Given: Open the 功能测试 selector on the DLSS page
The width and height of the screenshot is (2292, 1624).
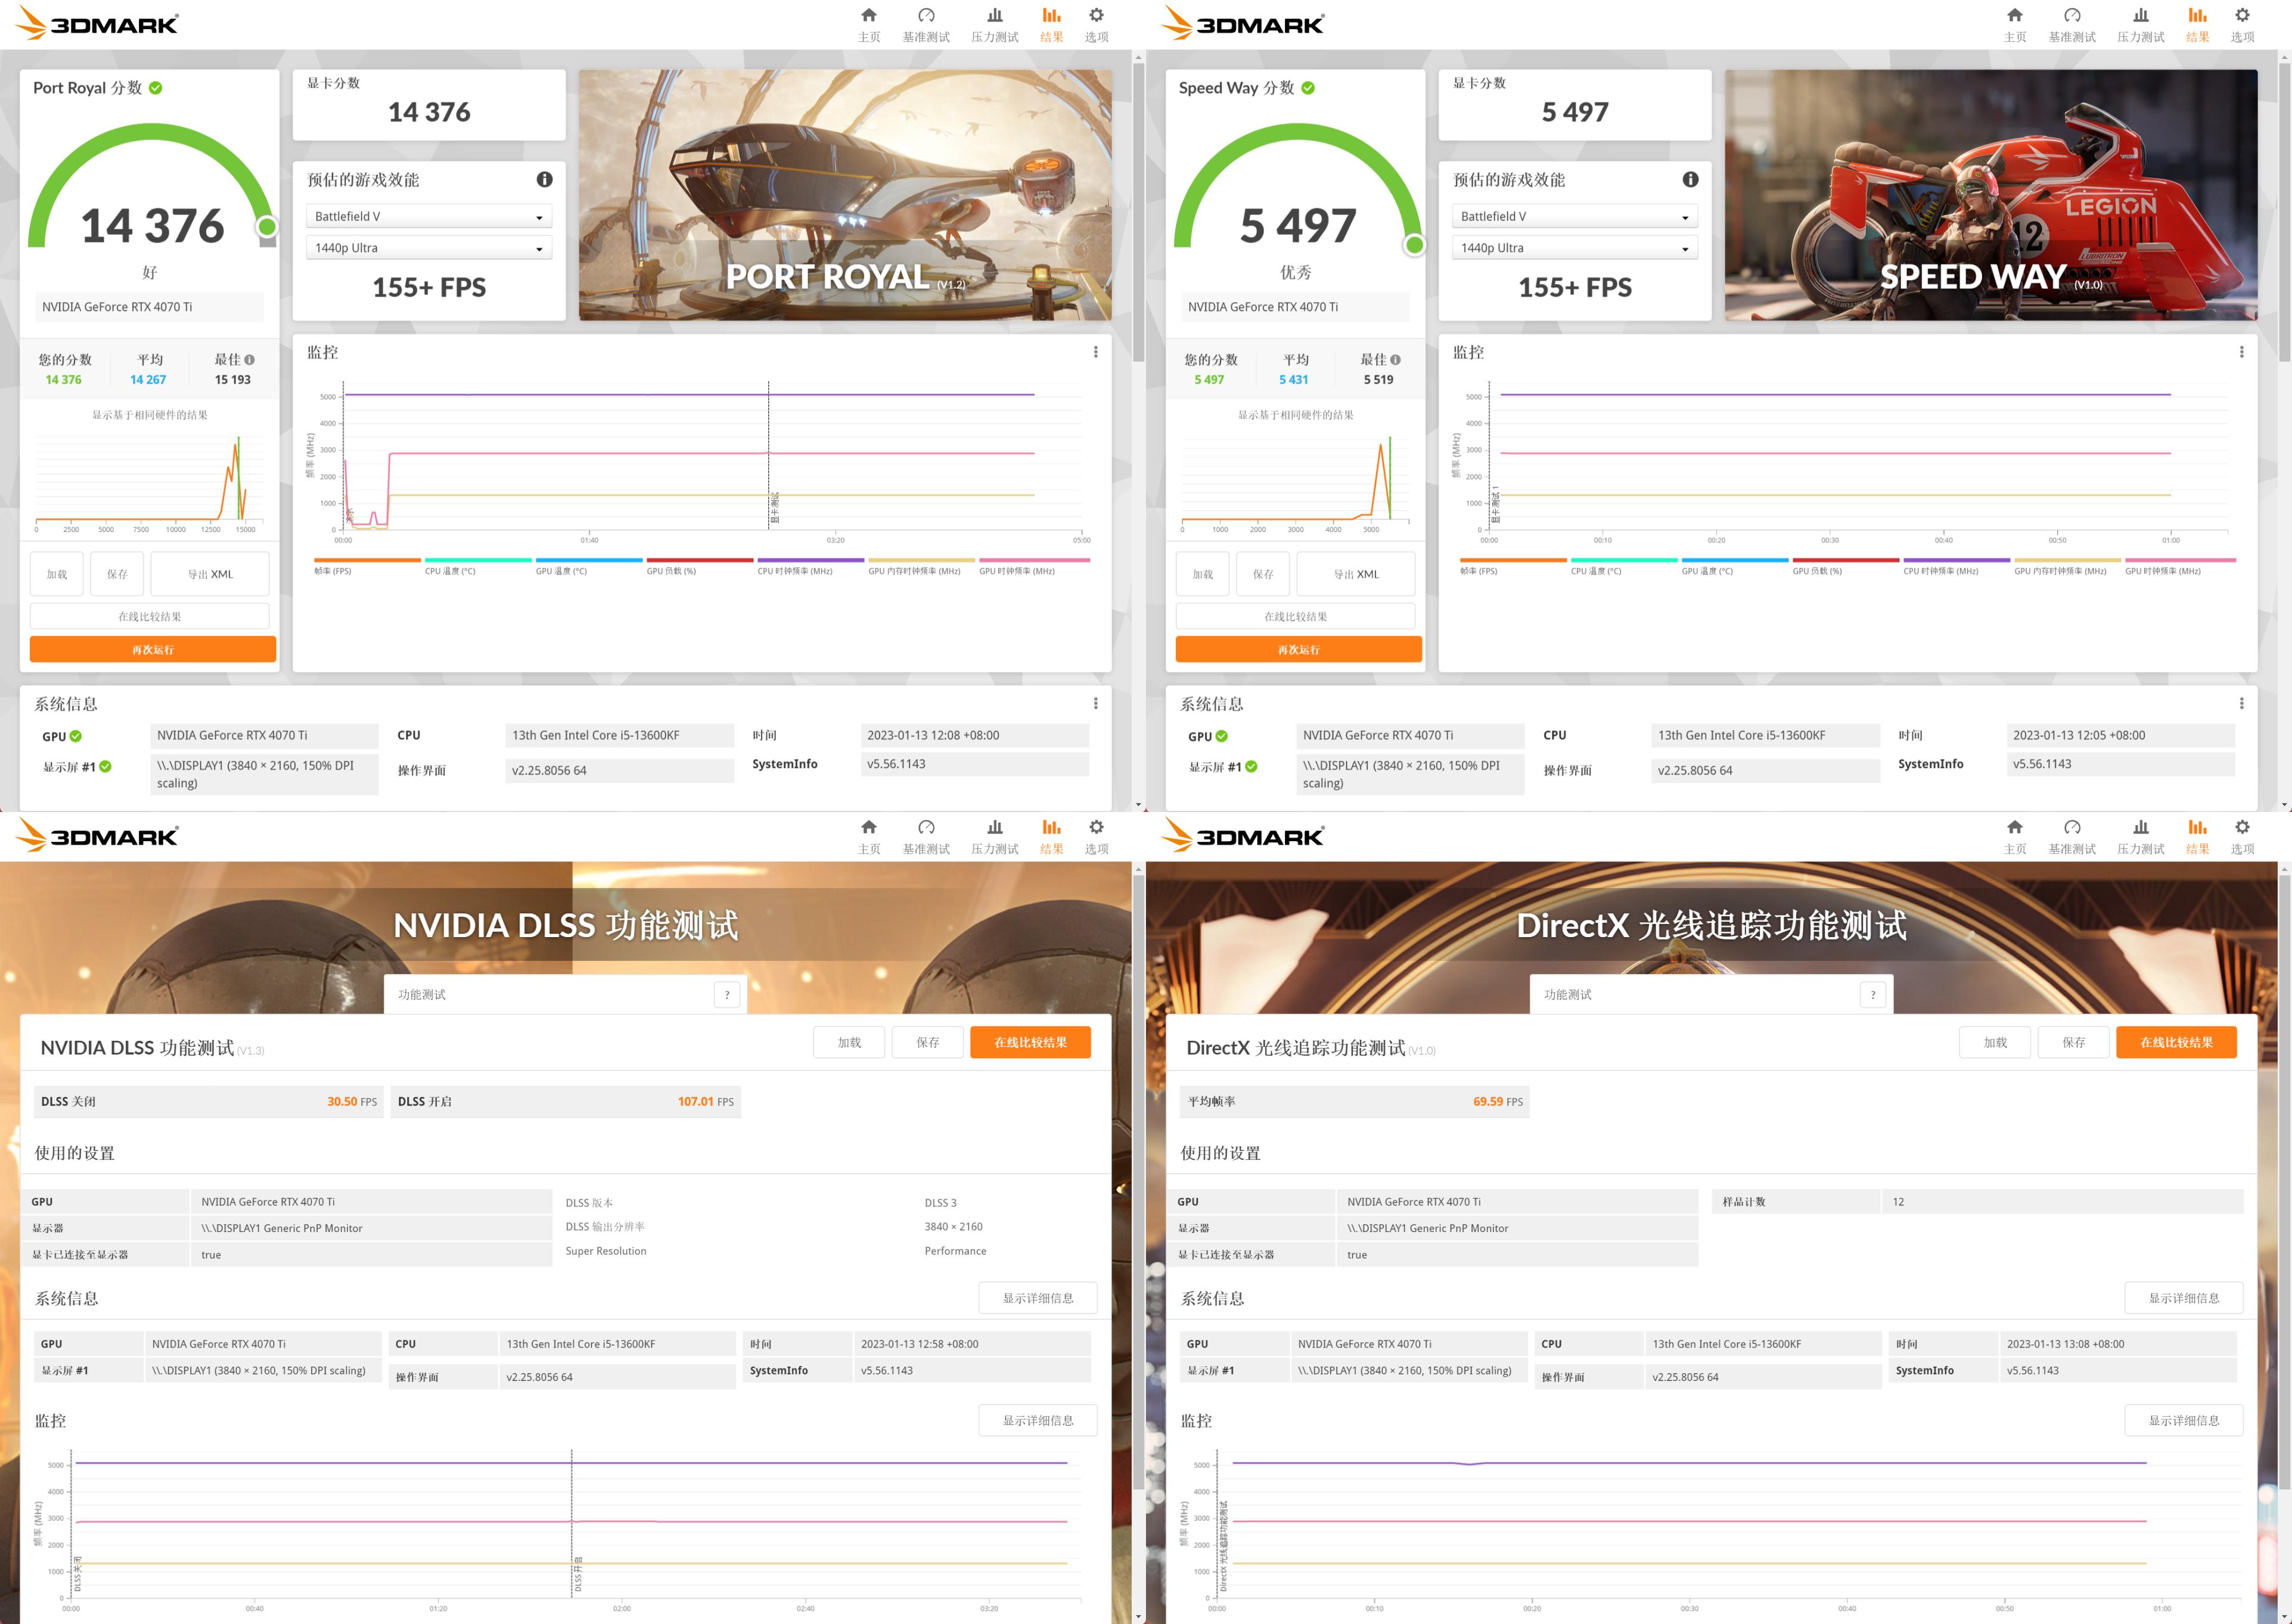Looking at the screenshot, I should coord(565,994).
